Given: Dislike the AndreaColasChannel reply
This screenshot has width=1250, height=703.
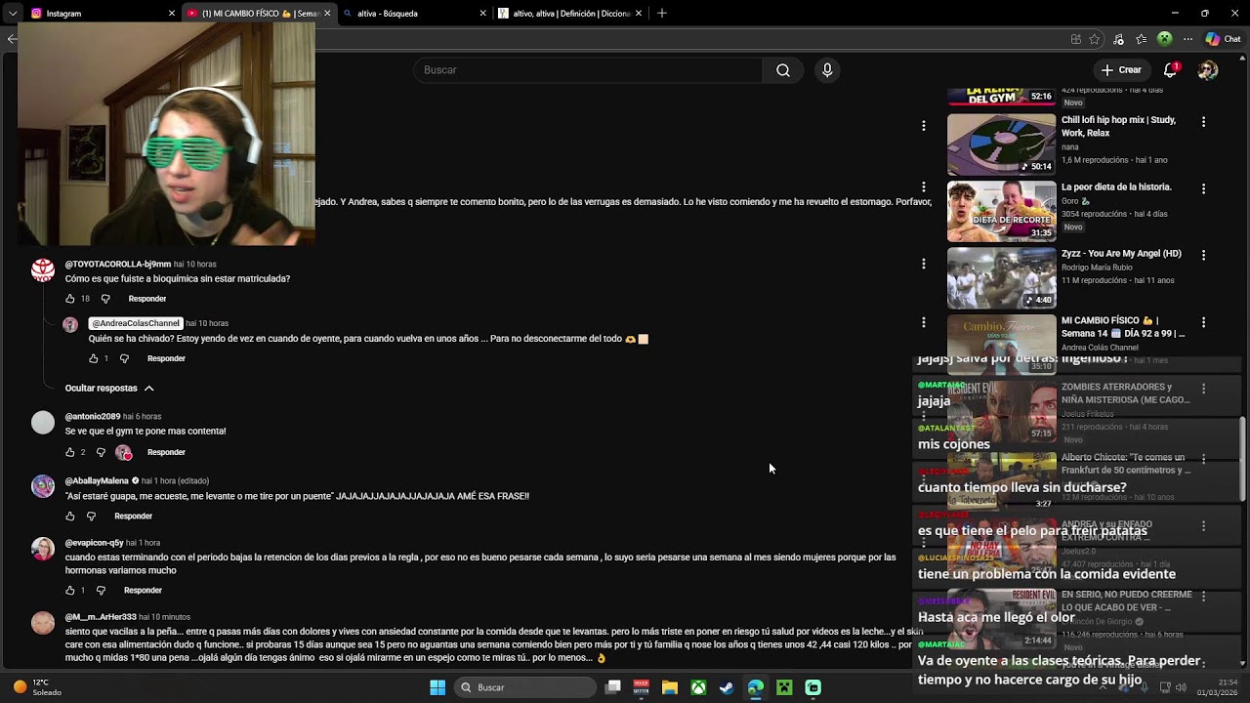Looking at the screenshot, I should point(124,358).
